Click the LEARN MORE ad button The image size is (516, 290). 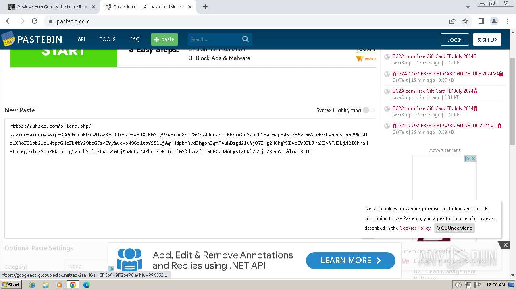pyautogui.click(x=350, y=261)
